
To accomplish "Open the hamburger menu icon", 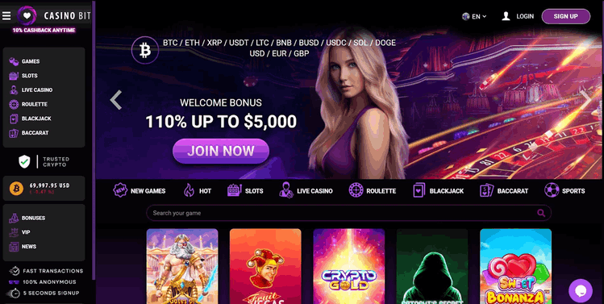I will [x=6, y=15].
